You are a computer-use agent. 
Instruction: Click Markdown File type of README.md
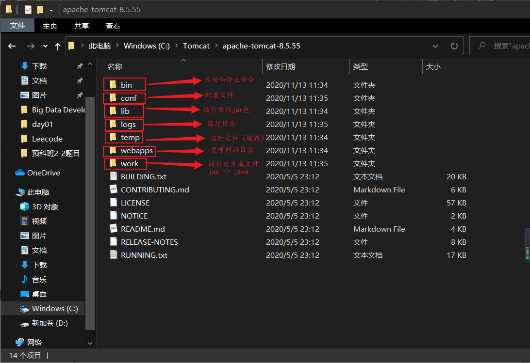[379, 229]
